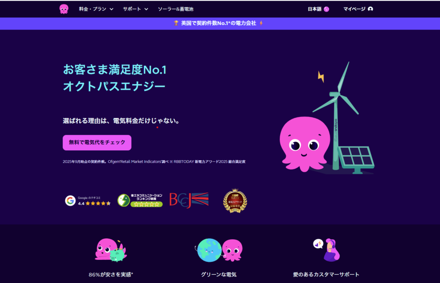The image size is (440, 283).
Task: Click the octopus with piggy bank icon
Action: (x=110, y=250)
